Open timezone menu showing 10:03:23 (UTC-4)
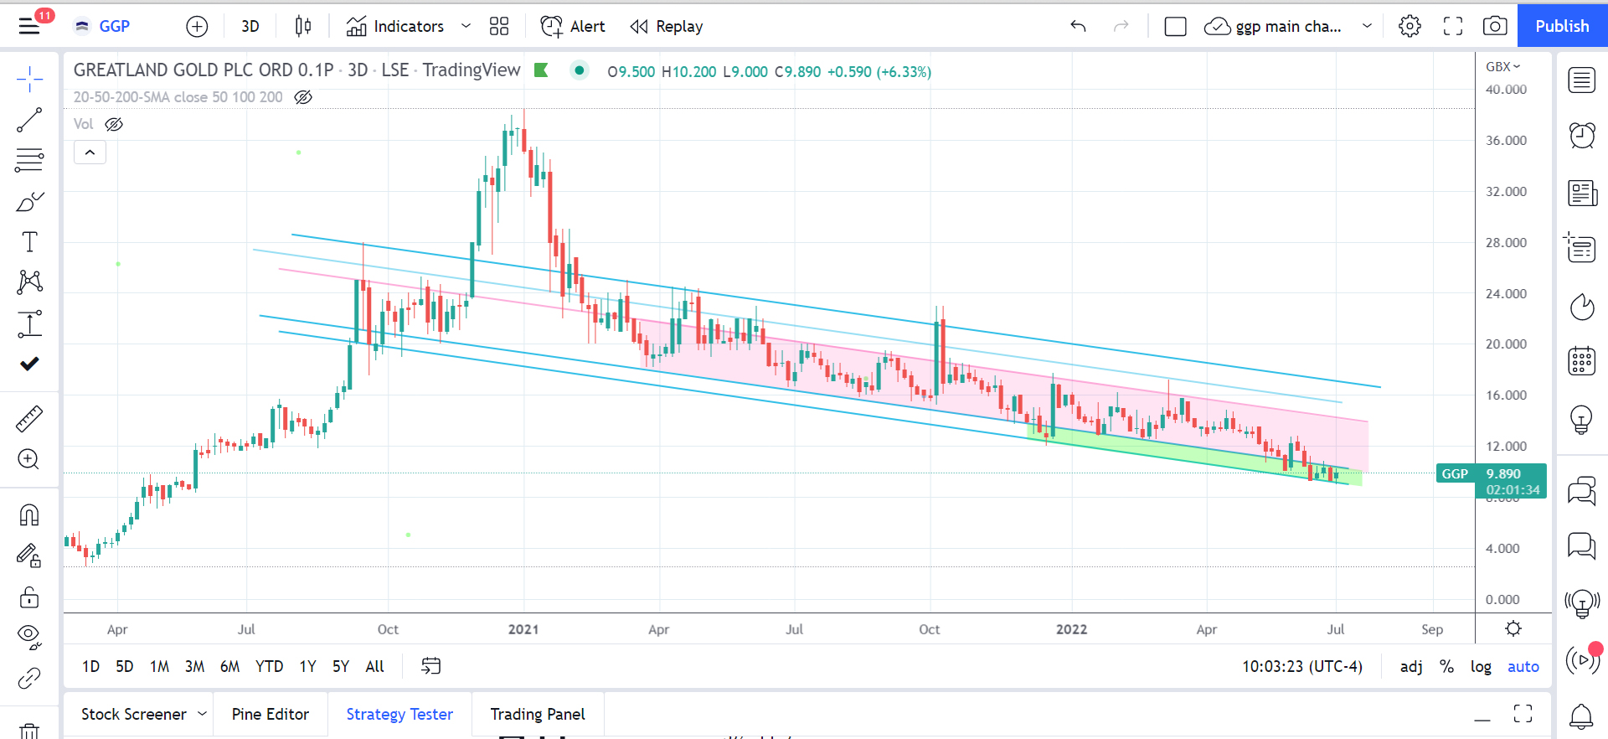The width and height of the screenshot is (1608, 739). click(x=1301, y=666)
